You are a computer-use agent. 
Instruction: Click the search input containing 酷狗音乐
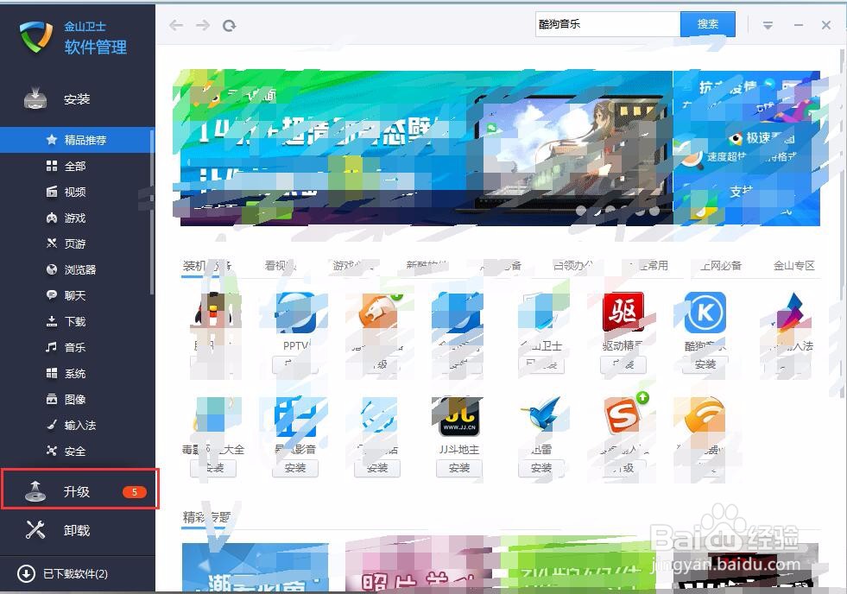[x=607, y=24]
